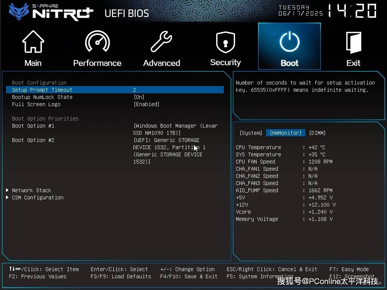The image size is (387, 290).
Task: Click the F7: Easy Mode hint
Action: point(349,269)
